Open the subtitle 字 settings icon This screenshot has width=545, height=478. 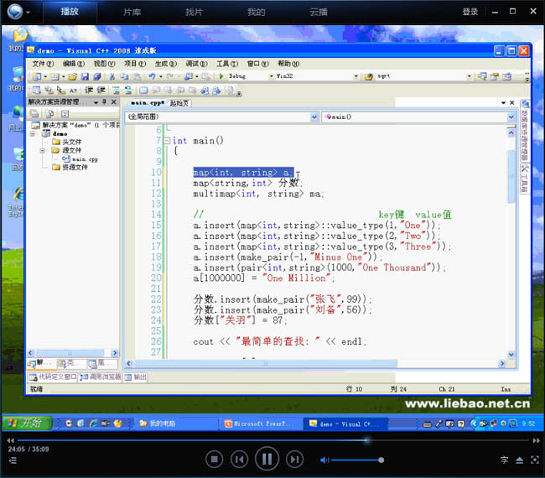(504, 460)
